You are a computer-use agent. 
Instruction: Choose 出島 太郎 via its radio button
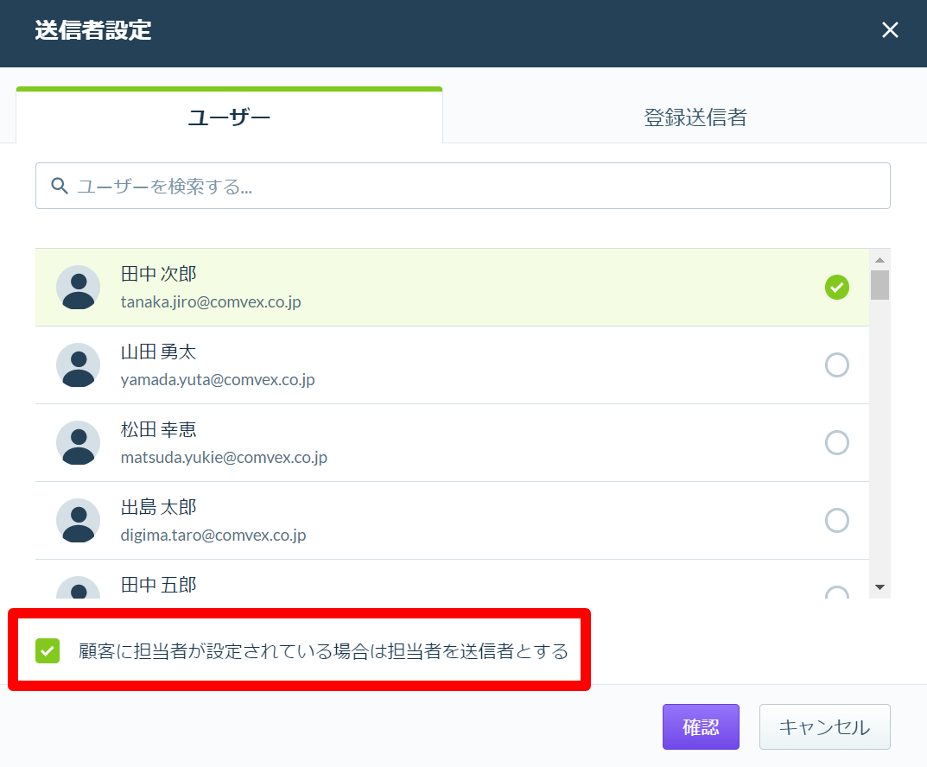(837, 521)
